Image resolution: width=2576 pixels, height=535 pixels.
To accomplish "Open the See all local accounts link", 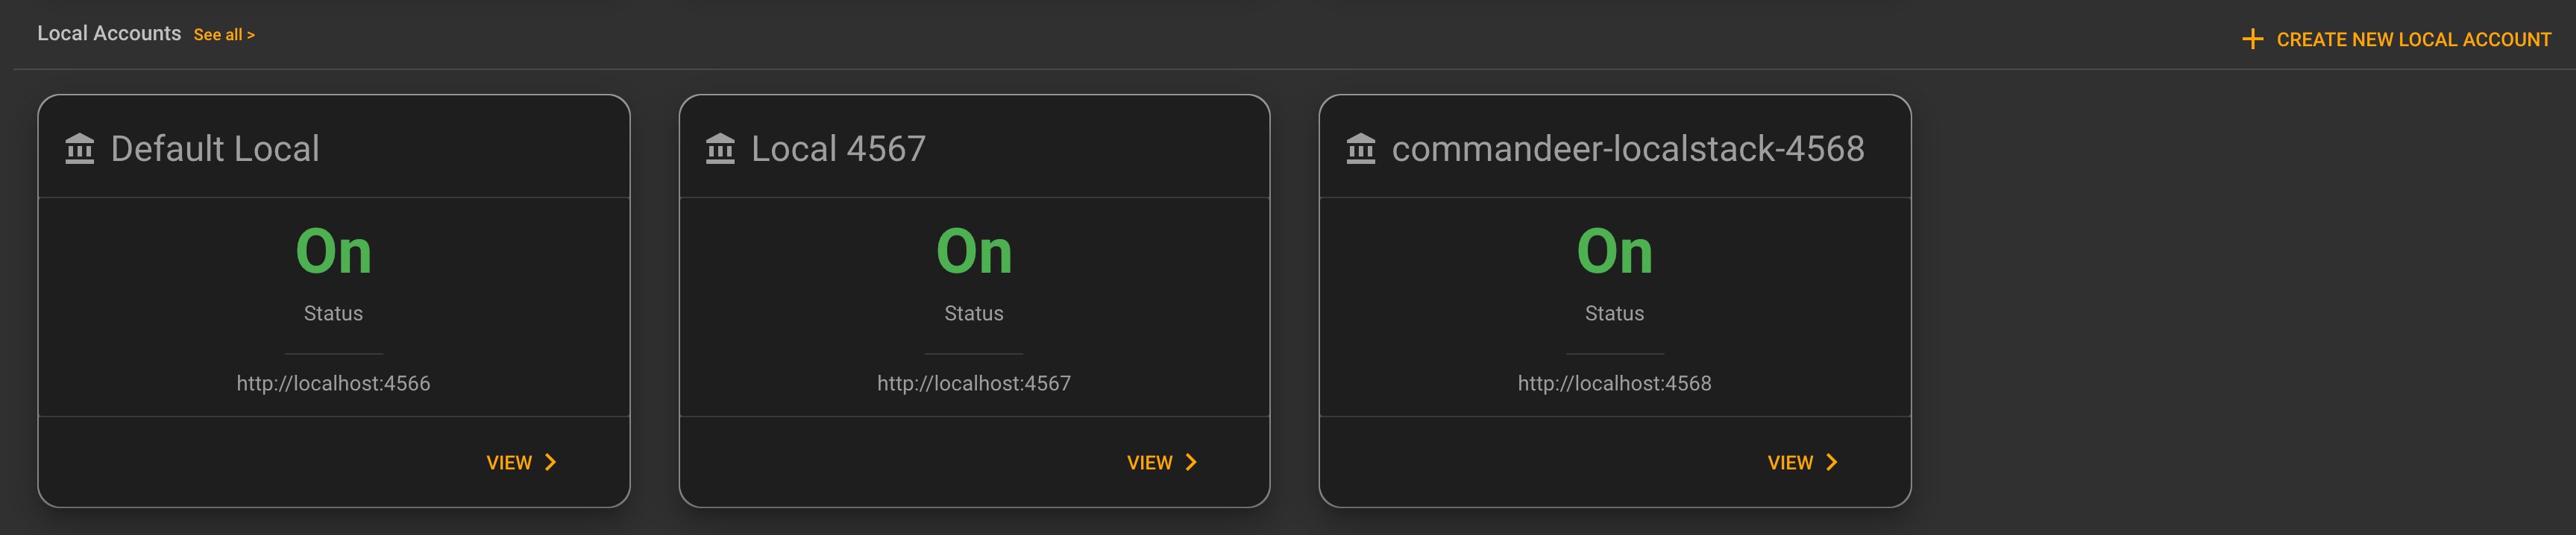I will (x=224, y=35).
